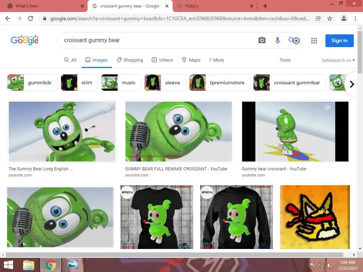
Task: Filter by croissant gummibar chip
Action: tap(289, 83)
